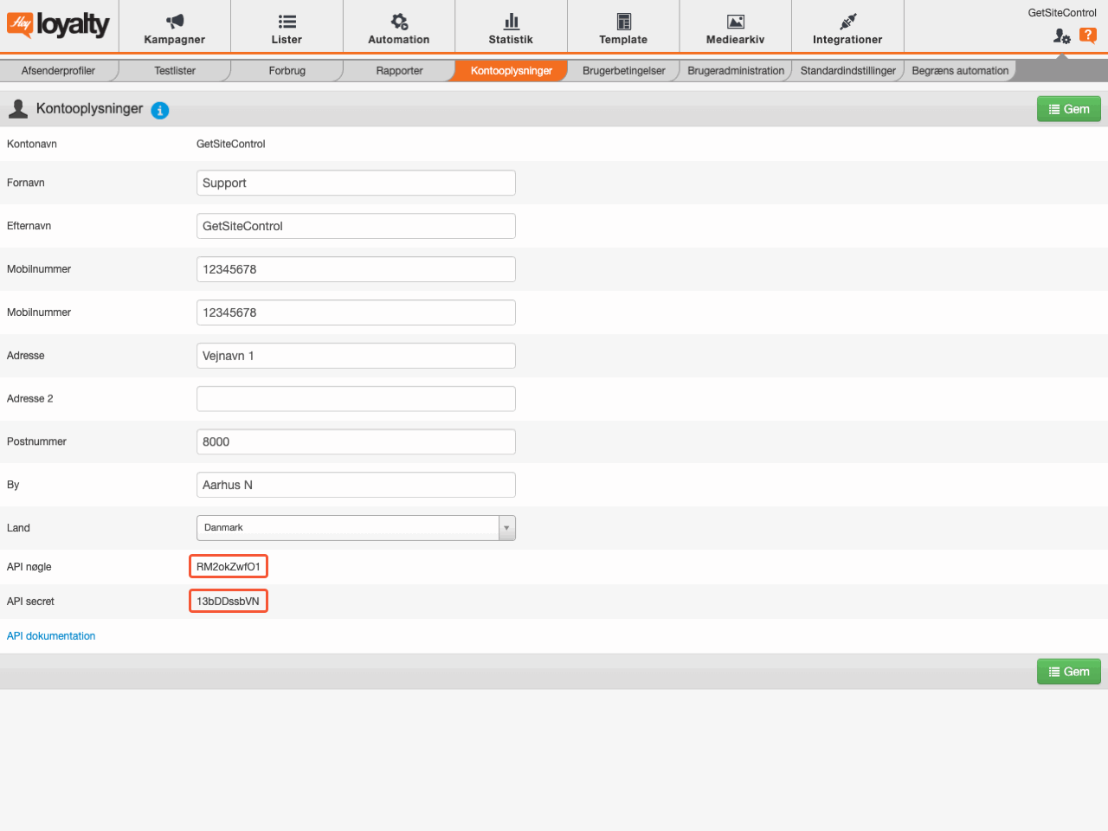
Task: Go to the Brugeradministration tab
Action: tap(735, 70)
